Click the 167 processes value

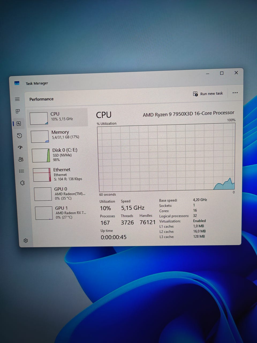coord(105,223)
